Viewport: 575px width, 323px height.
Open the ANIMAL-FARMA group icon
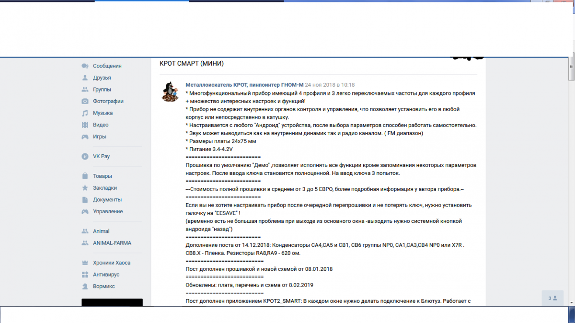[x=85, y=243]
